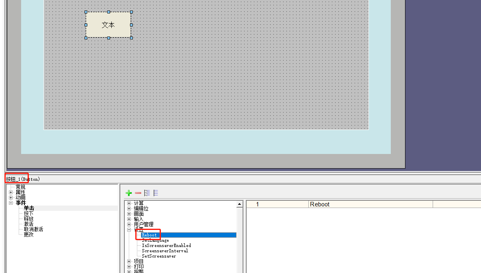The width and height of the screenshot is (481, 273).
Task: Expand the 输入 function group
Action: [x=129, y=219]
